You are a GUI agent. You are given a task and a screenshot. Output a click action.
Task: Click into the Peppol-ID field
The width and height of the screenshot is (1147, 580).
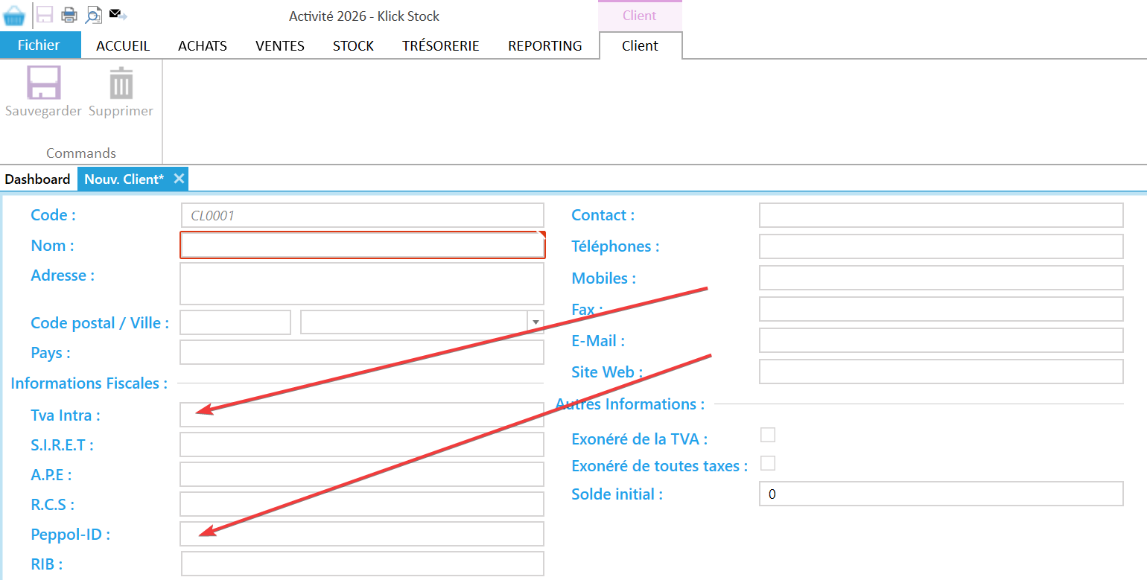point(362,534)
